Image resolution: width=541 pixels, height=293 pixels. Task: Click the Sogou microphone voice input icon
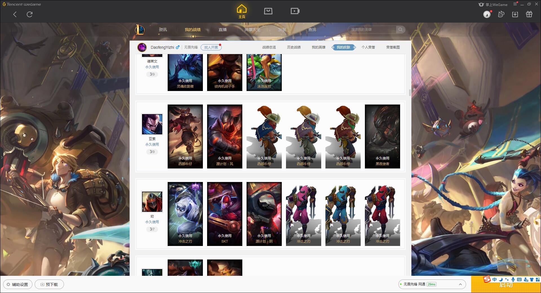[x=513, y=279]
